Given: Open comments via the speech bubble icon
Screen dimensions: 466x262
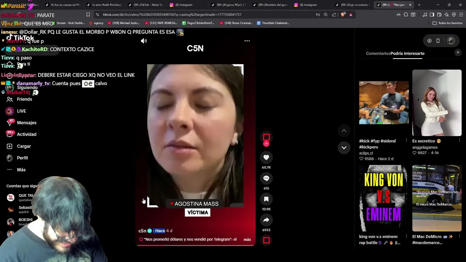Looking at the screenshot, I should (x=266, y=178).
